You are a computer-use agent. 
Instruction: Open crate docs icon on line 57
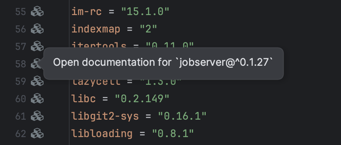pyautogui.click(x=37, y=46)
